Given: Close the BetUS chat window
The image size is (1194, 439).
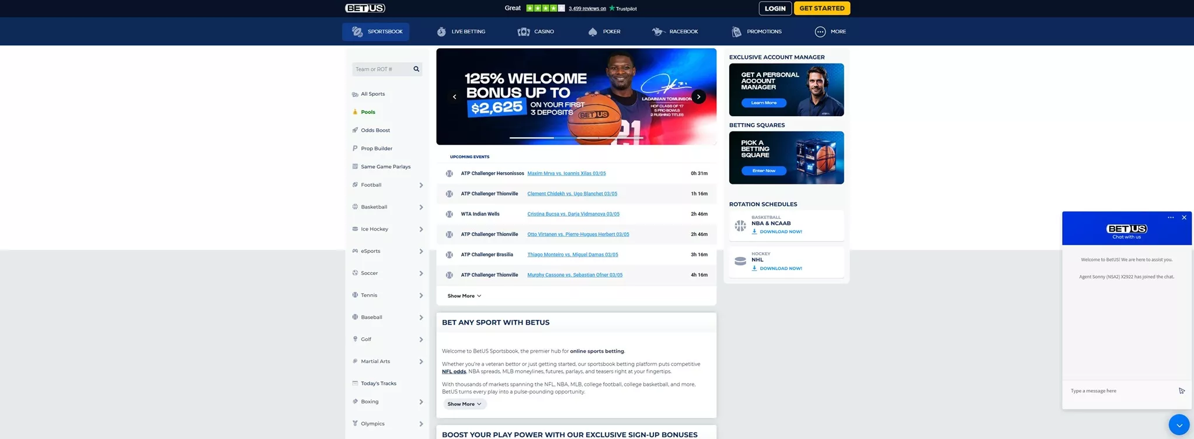Looking at the screenshot, I should (x=1184, y=217).
